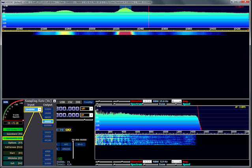The width and height of the screenshot is (252, 168).
Task: Click the AF spectrum filter edge red line
Action: pyautogui.click(x=199, y=118)
